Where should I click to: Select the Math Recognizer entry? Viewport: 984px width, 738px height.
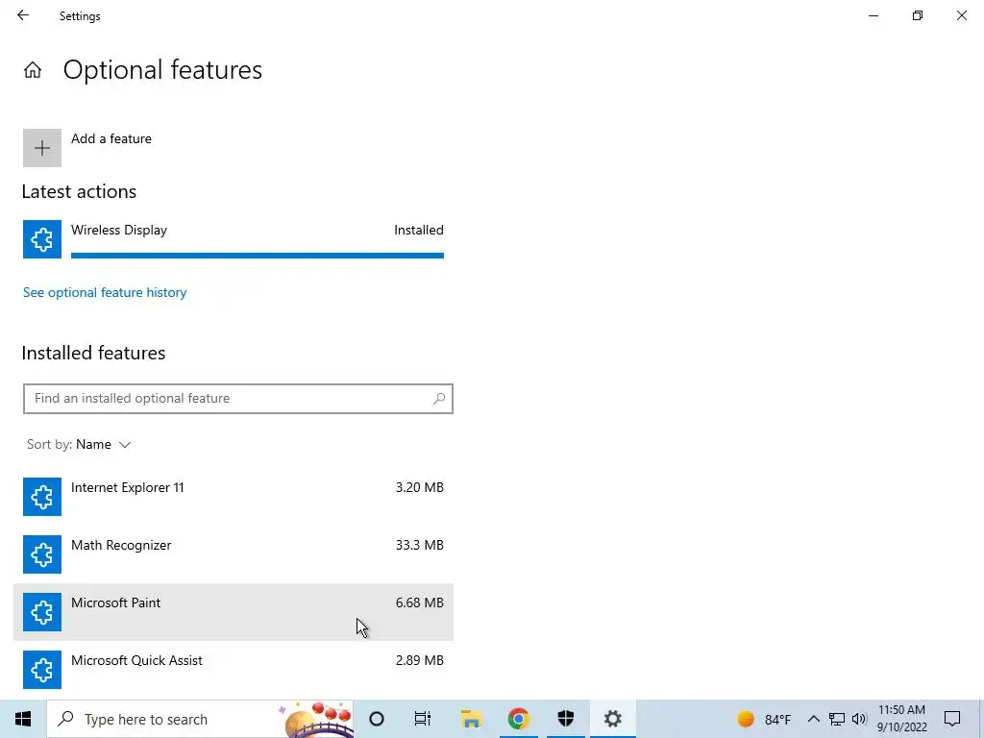[x=234, y=554]
